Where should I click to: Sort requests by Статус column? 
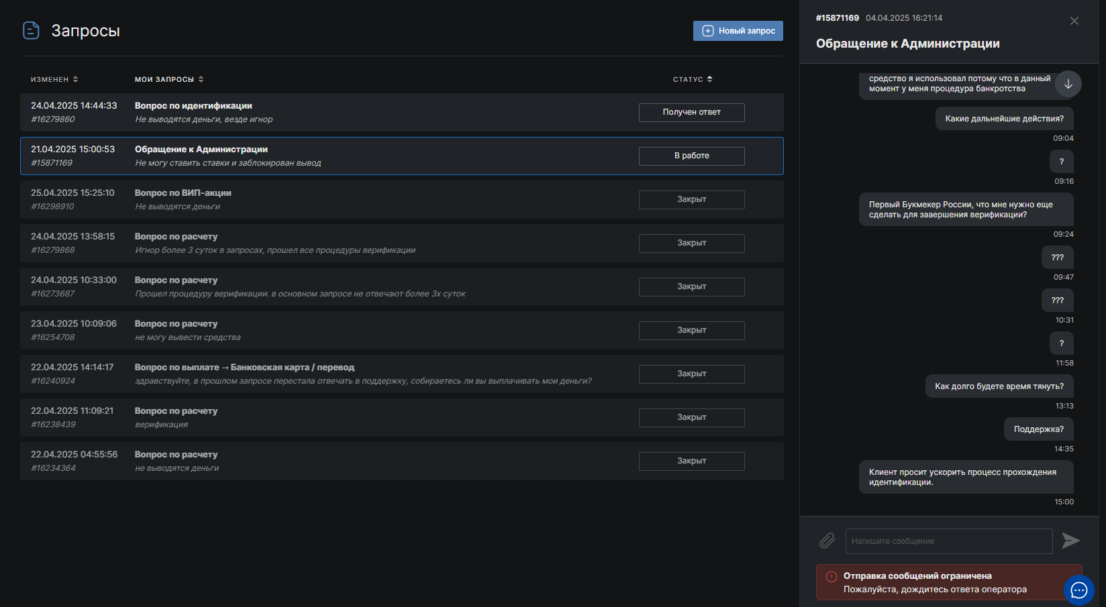[x=693, y=79]
